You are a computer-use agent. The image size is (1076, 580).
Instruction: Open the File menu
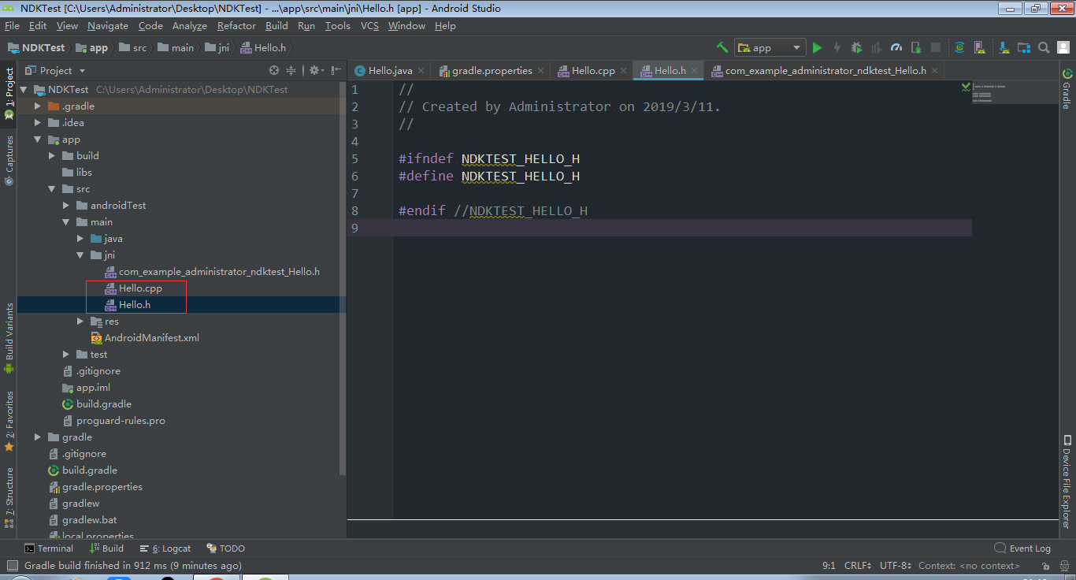12,26
